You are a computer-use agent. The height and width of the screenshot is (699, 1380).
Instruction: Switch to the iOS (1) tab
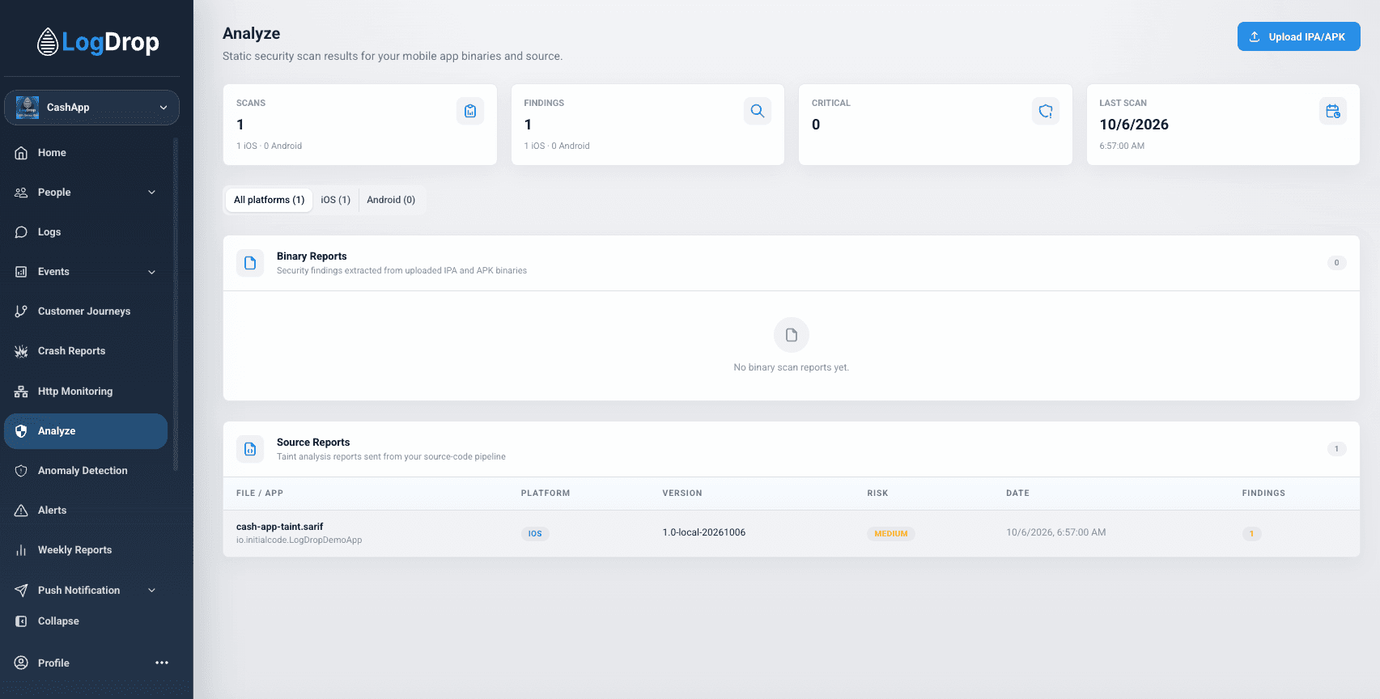tap(335, 200)
